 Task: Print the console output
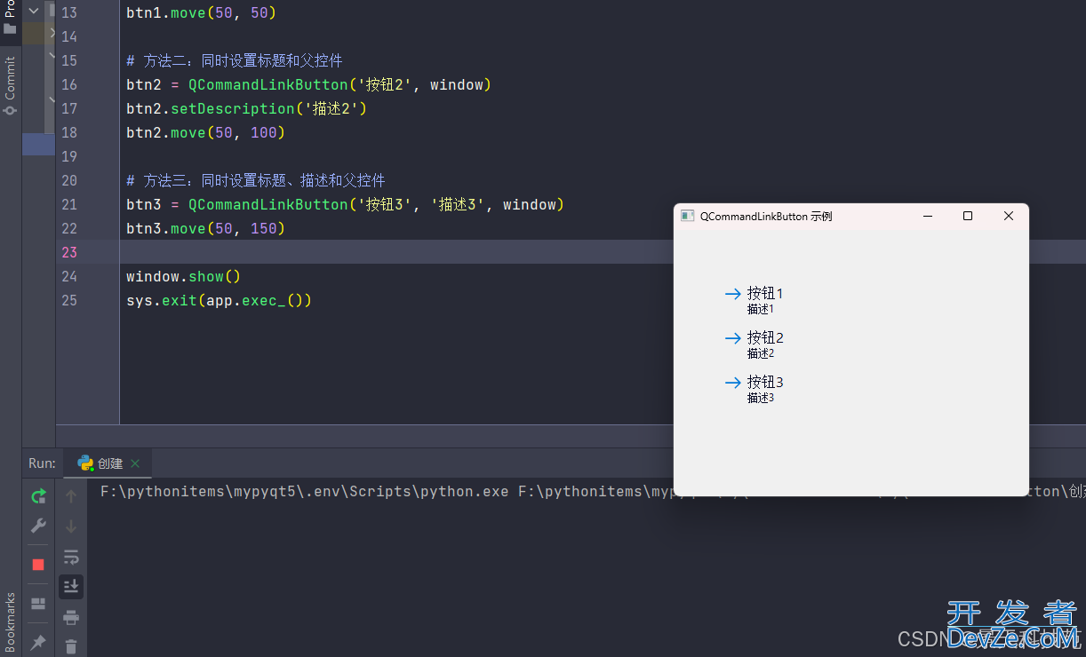71,617
